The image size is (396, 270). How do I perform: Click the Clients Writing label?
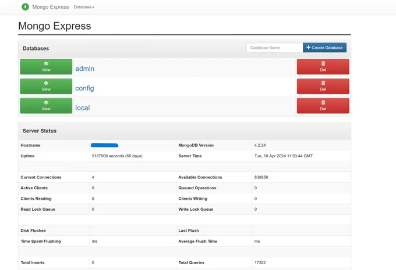(193, 199)
